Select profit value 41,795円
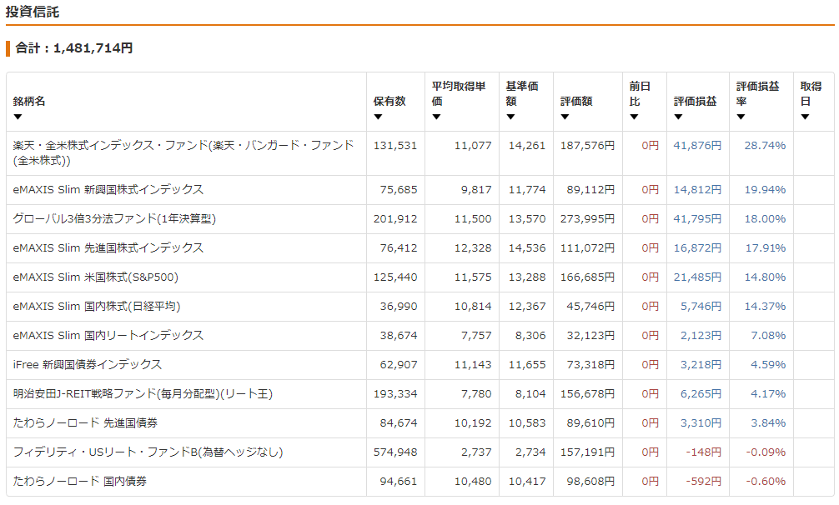This screenshot has height=505, width=839. (x=697, y=218)
